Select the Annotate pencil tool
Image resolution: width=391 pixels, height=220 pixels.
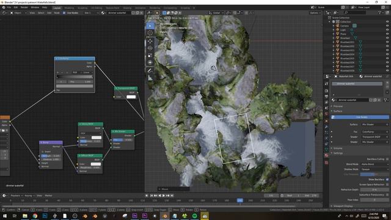pyautogui.click(x=150, y=71)
